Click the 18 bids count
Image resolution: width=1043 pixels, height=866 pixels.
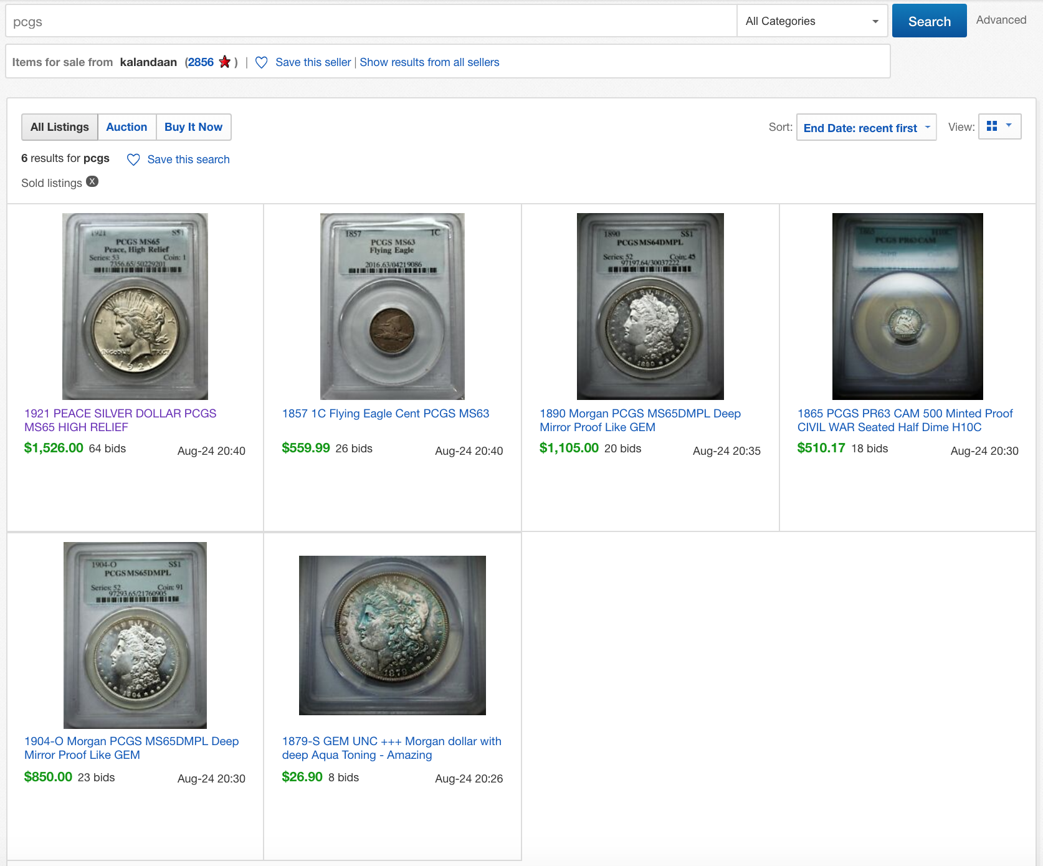pyautogui.click(x=870, y=449)
